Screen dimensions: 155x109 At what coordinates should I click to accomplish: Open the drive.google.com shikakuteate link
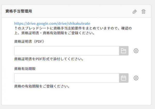pos(52,24)
